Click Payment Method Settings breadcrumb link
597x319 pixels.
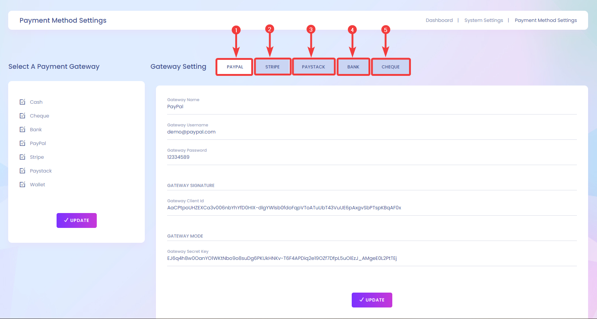(546, 20)
